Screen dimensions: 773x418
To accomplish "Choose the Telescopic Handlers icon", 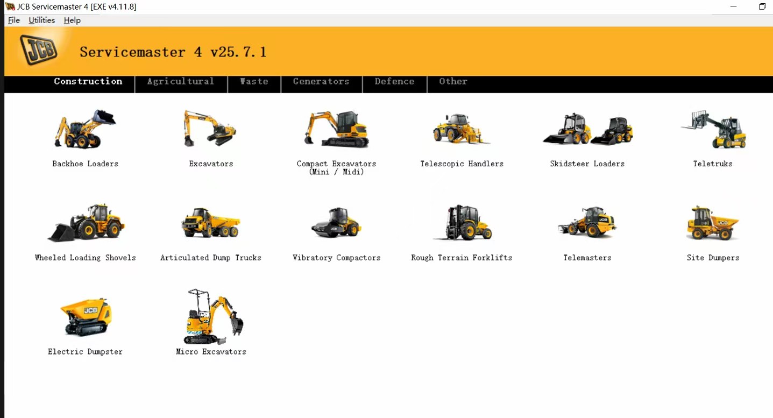I will [x=462, y=129].
